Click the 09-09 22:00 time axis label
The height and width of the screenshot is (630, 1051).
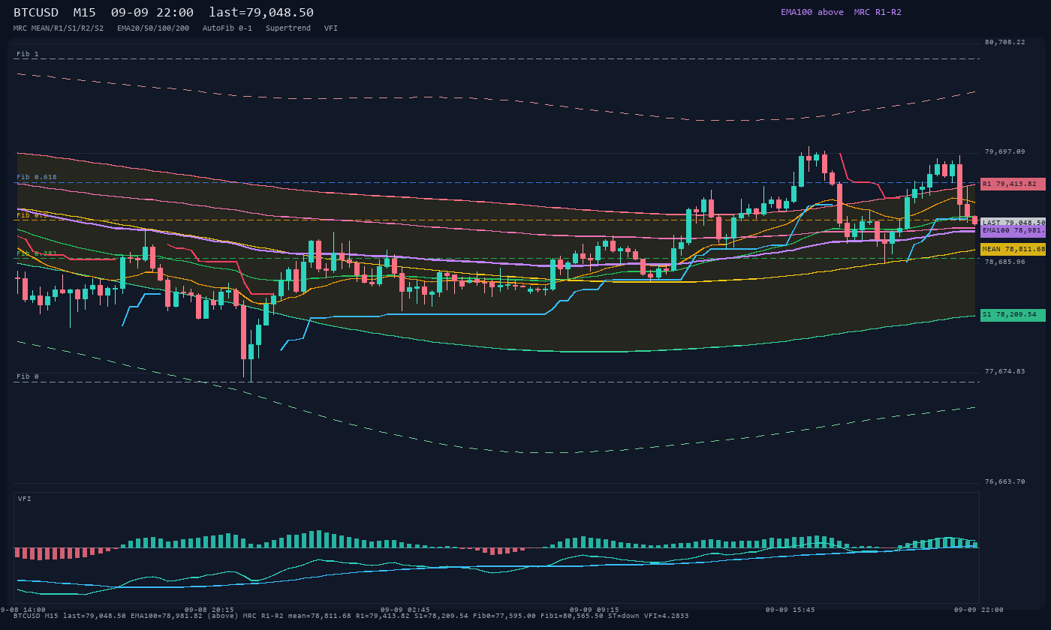[x=979, y=610]
